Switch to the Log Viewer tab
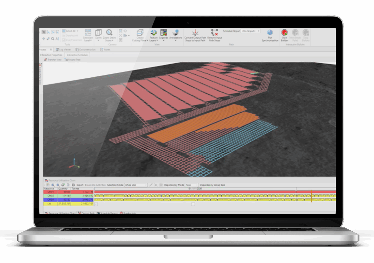The height and width of the screenshot is (263, 374). [x=64, y=50]
